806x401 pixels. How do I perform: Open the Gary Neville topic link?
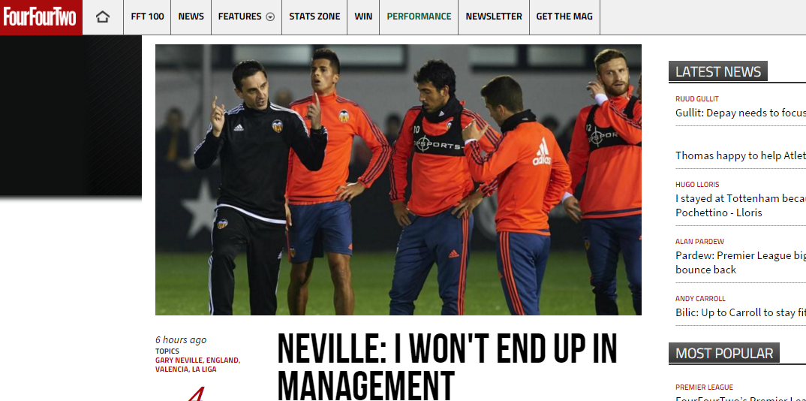[x=179, y=360]
